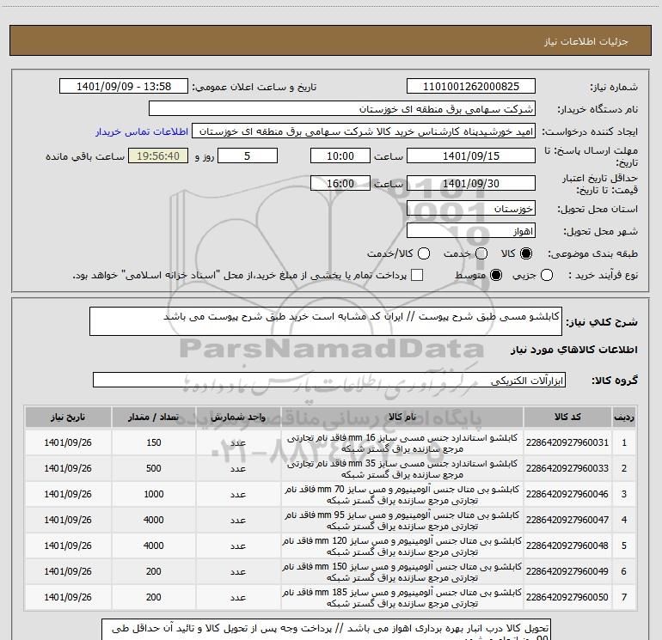Click the need number field 1101001262000825
Image resolution: width=662 pixels, height=640 pixels.
coord(470,87)
